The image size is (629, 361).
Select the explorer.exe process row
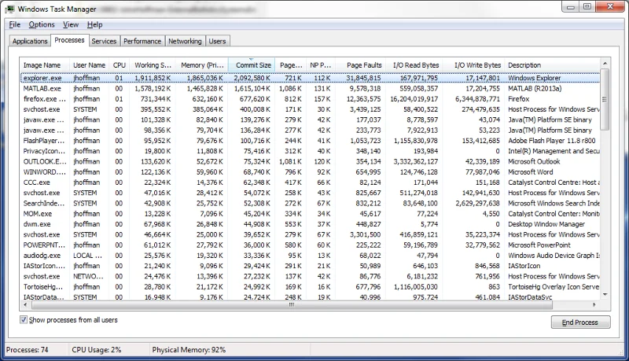click(x=310, y=78)
